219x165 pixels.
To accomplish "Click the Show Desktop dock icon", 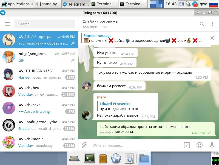I will pyautogui.click(x=74, y=158).
